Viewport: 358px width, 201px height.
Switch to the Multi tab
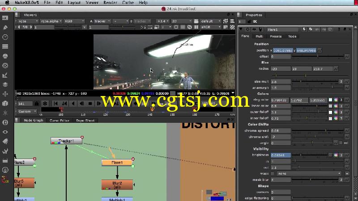tap(259, 37)
